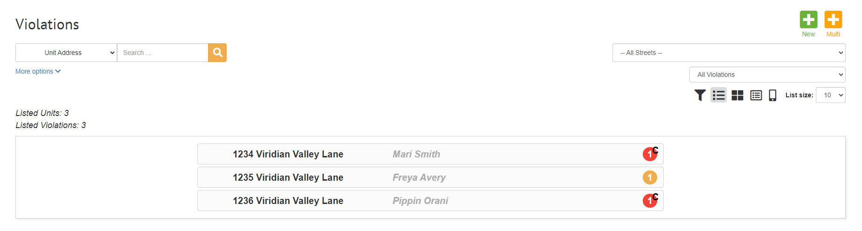Screen dimensions: 862x231
Task: Change the List size dropdown
Action: pyautogui.click(x=830, y=95)
